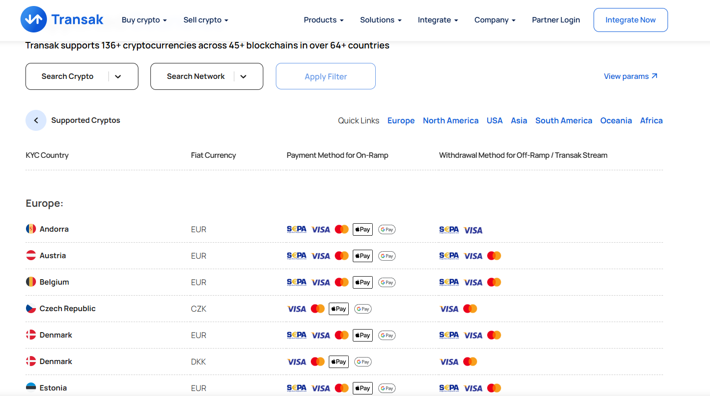Click the flag in the Denmark DKK row
The image size is (710, 396).
click(31, 361)
